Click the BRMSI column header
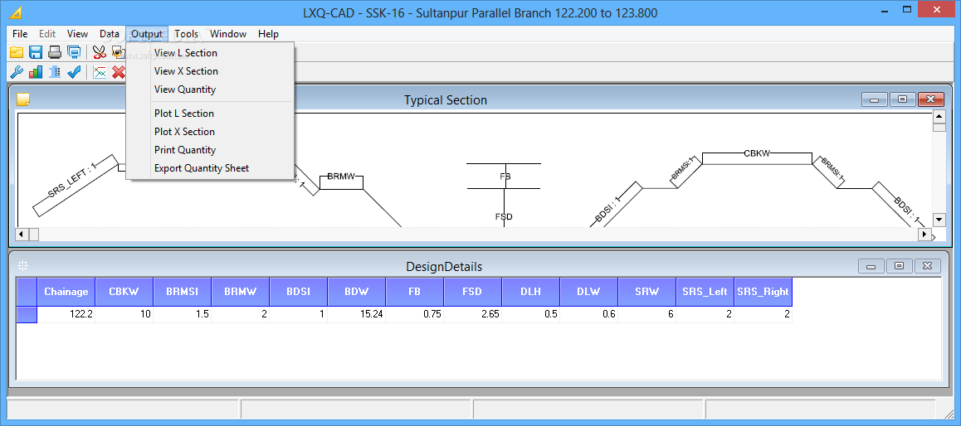Image resolution: width=961 pixels, height=426 pixels. (x=183, y=292)
